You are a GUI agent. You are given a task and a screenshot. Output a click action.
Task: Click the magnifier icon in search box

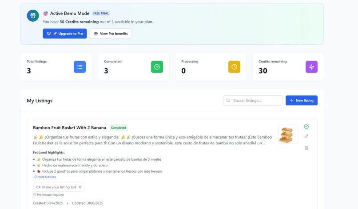228,101
